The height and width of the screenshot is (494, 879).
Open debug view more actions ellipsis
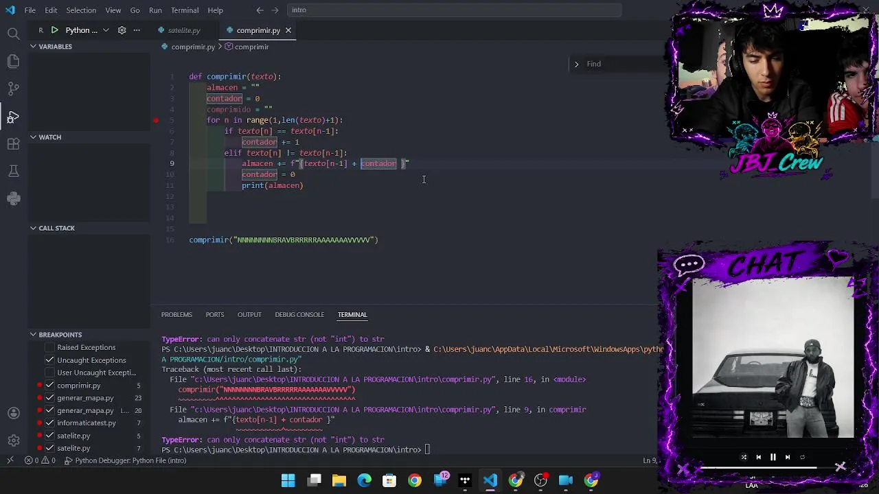pyautogui.click(x=137, y=30)
